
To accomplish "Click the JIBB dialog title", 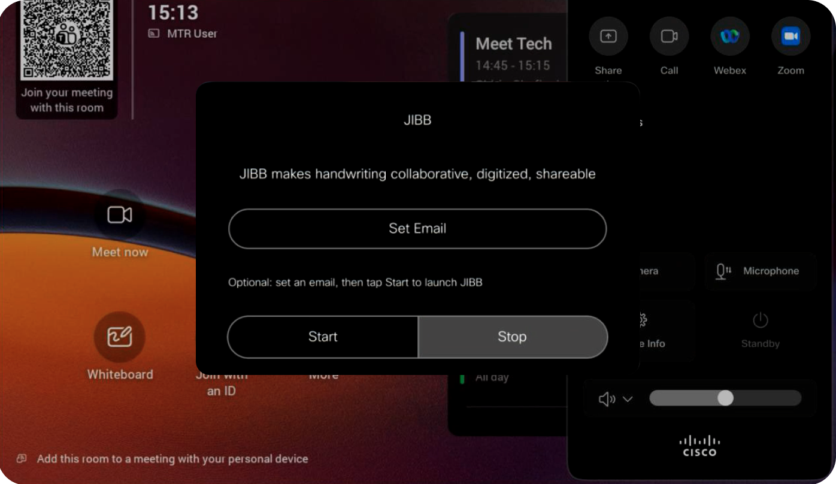I will tap(417, 120).
